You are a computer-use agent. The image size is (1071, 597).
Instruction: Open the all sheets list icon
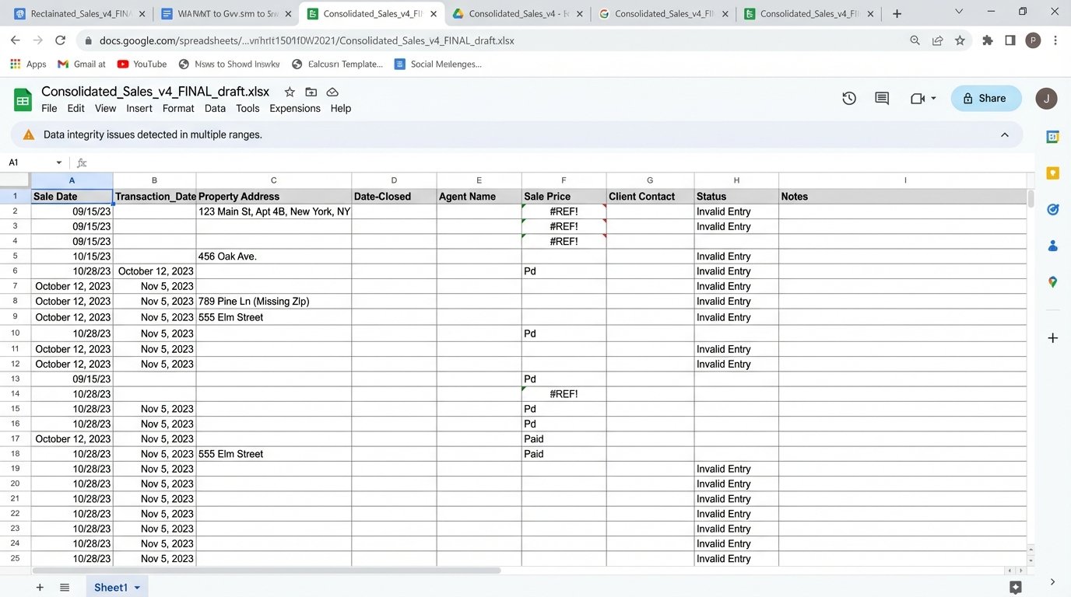point(64,587)
